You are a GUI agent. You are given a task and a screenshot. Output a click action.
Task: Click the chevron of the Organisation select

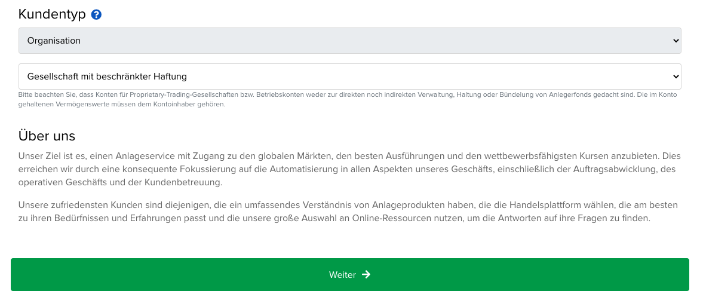tap(676, 41)
